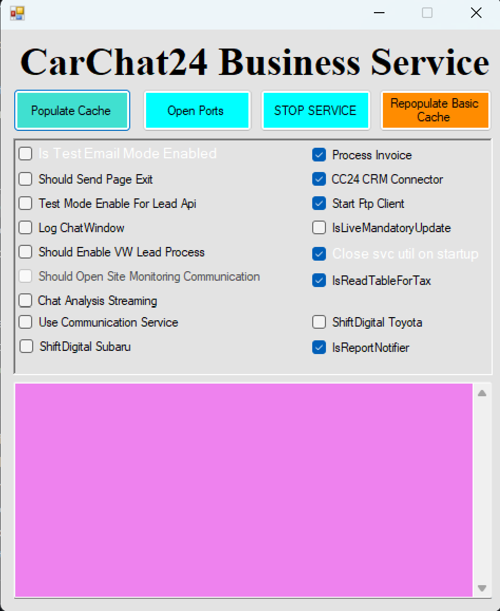Image resolution: width=500 pixels, height=611 pixels.
Task: Uncheck Start Ftp Client
Action: coord(319,204)
